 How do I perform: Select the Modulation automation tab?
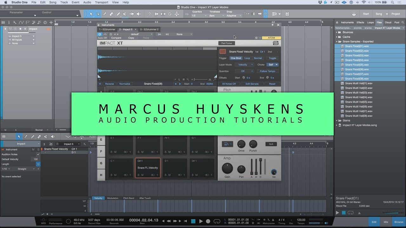click(113, 198)
